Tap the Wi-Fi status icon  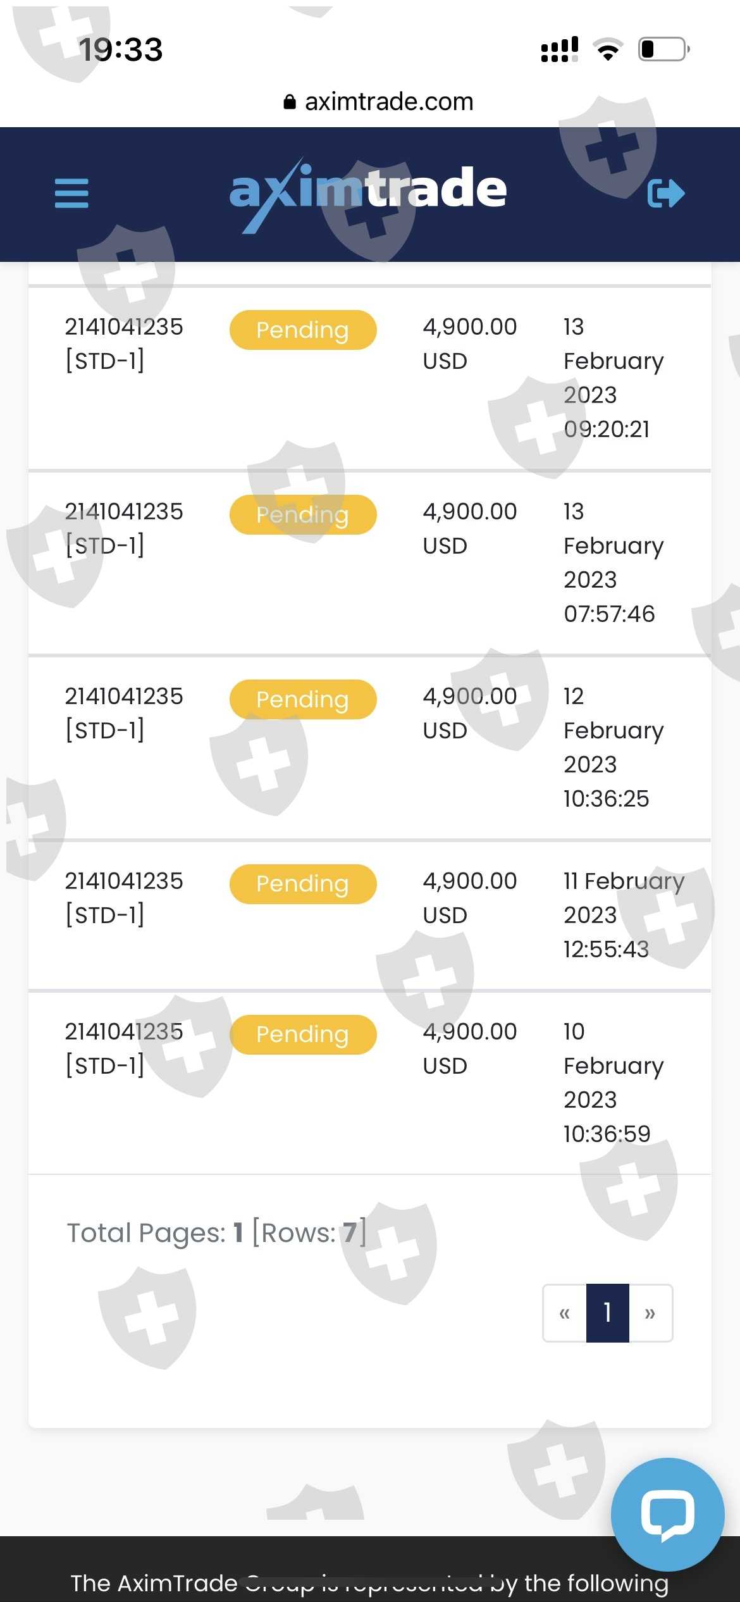(608, 49)
